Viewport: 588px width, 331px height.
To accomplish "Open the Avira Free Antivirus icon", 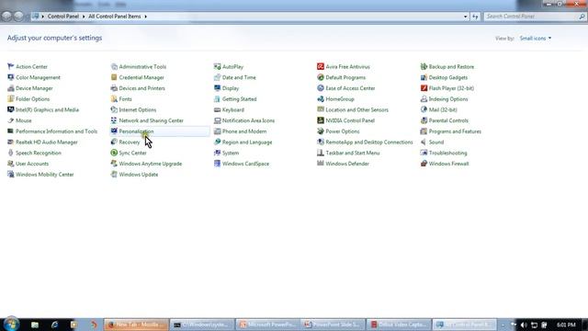I will 321,66.
